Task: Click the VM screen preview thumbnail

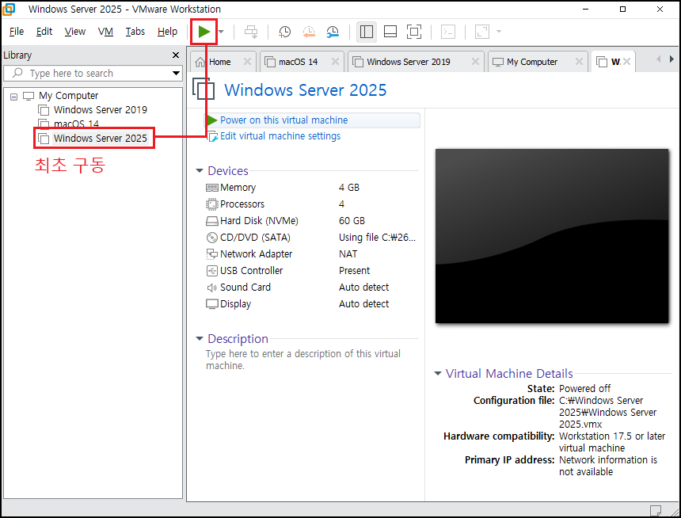Action: [x=552, y=236]
